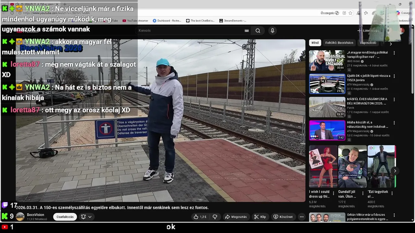Open the Orbán Viktor polgármester video
Viewport: 415px width, 233px height.
pos(327,217)
